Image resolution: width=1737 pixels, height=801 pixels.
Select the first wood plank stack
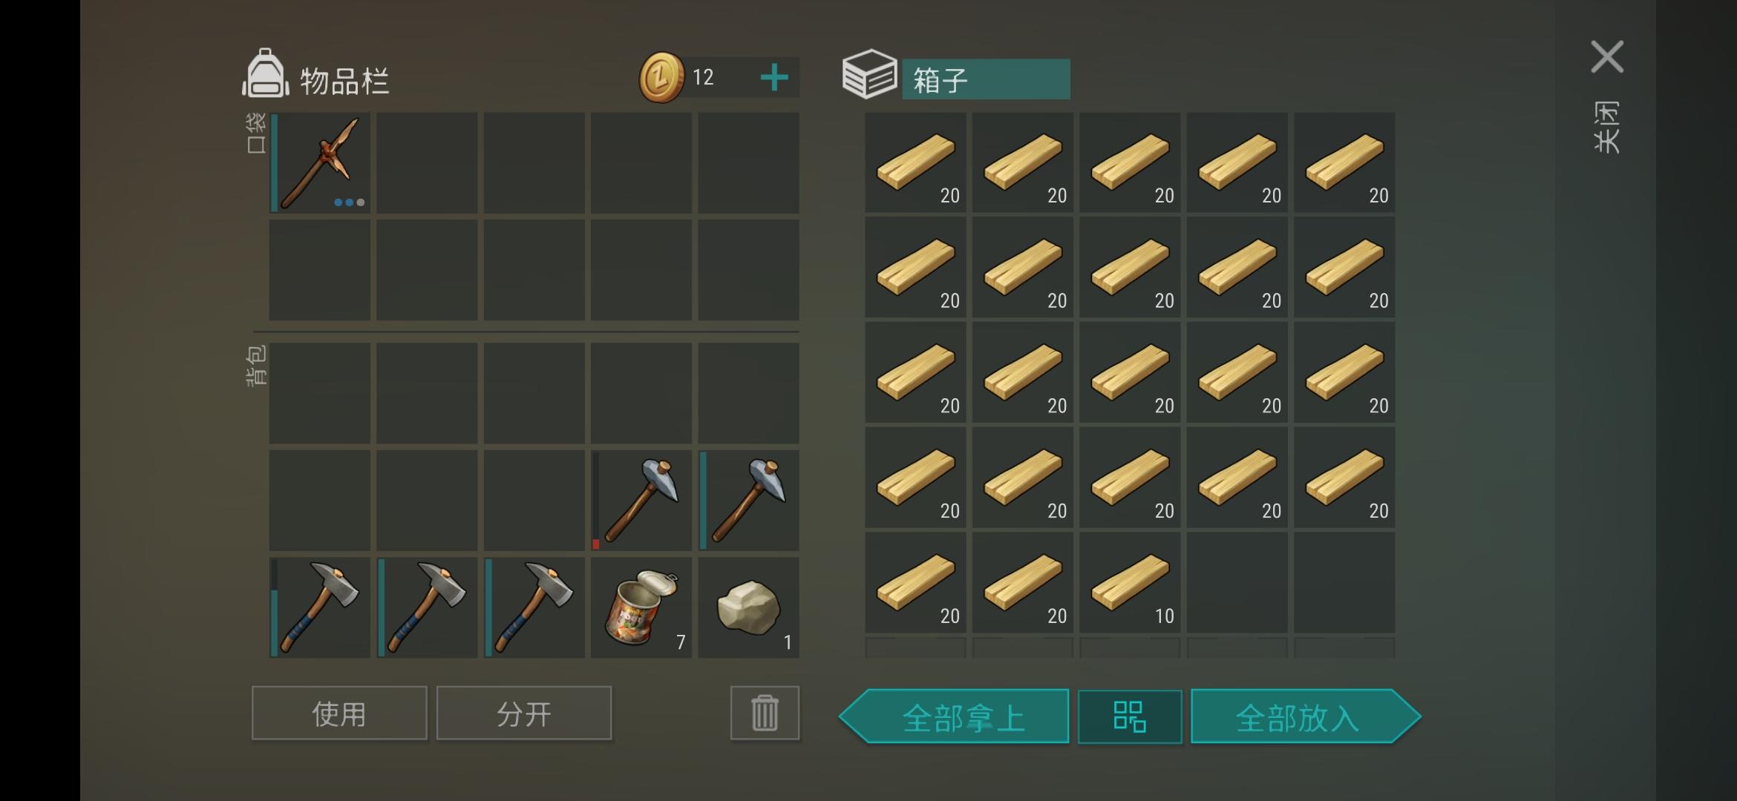point(915,162)
